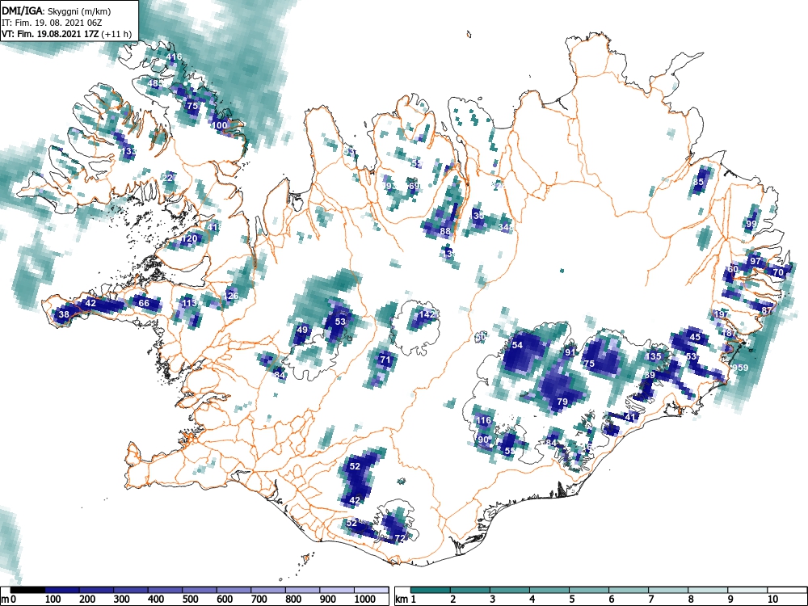
Task: Click 'VT: Fim. 19.08.2021 17Z (+11 h)' line
Action: pyautogui.click(x=66, y=35)
